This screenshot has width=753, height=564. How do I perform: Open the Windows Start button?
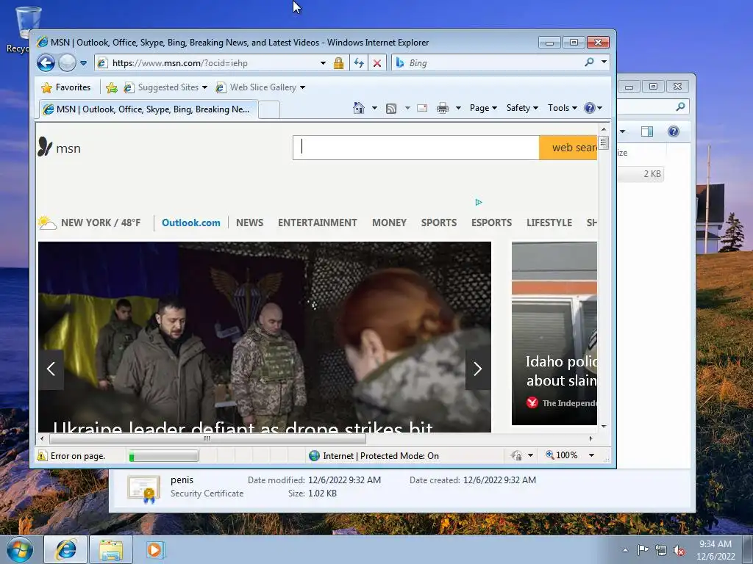click(20, 549)
